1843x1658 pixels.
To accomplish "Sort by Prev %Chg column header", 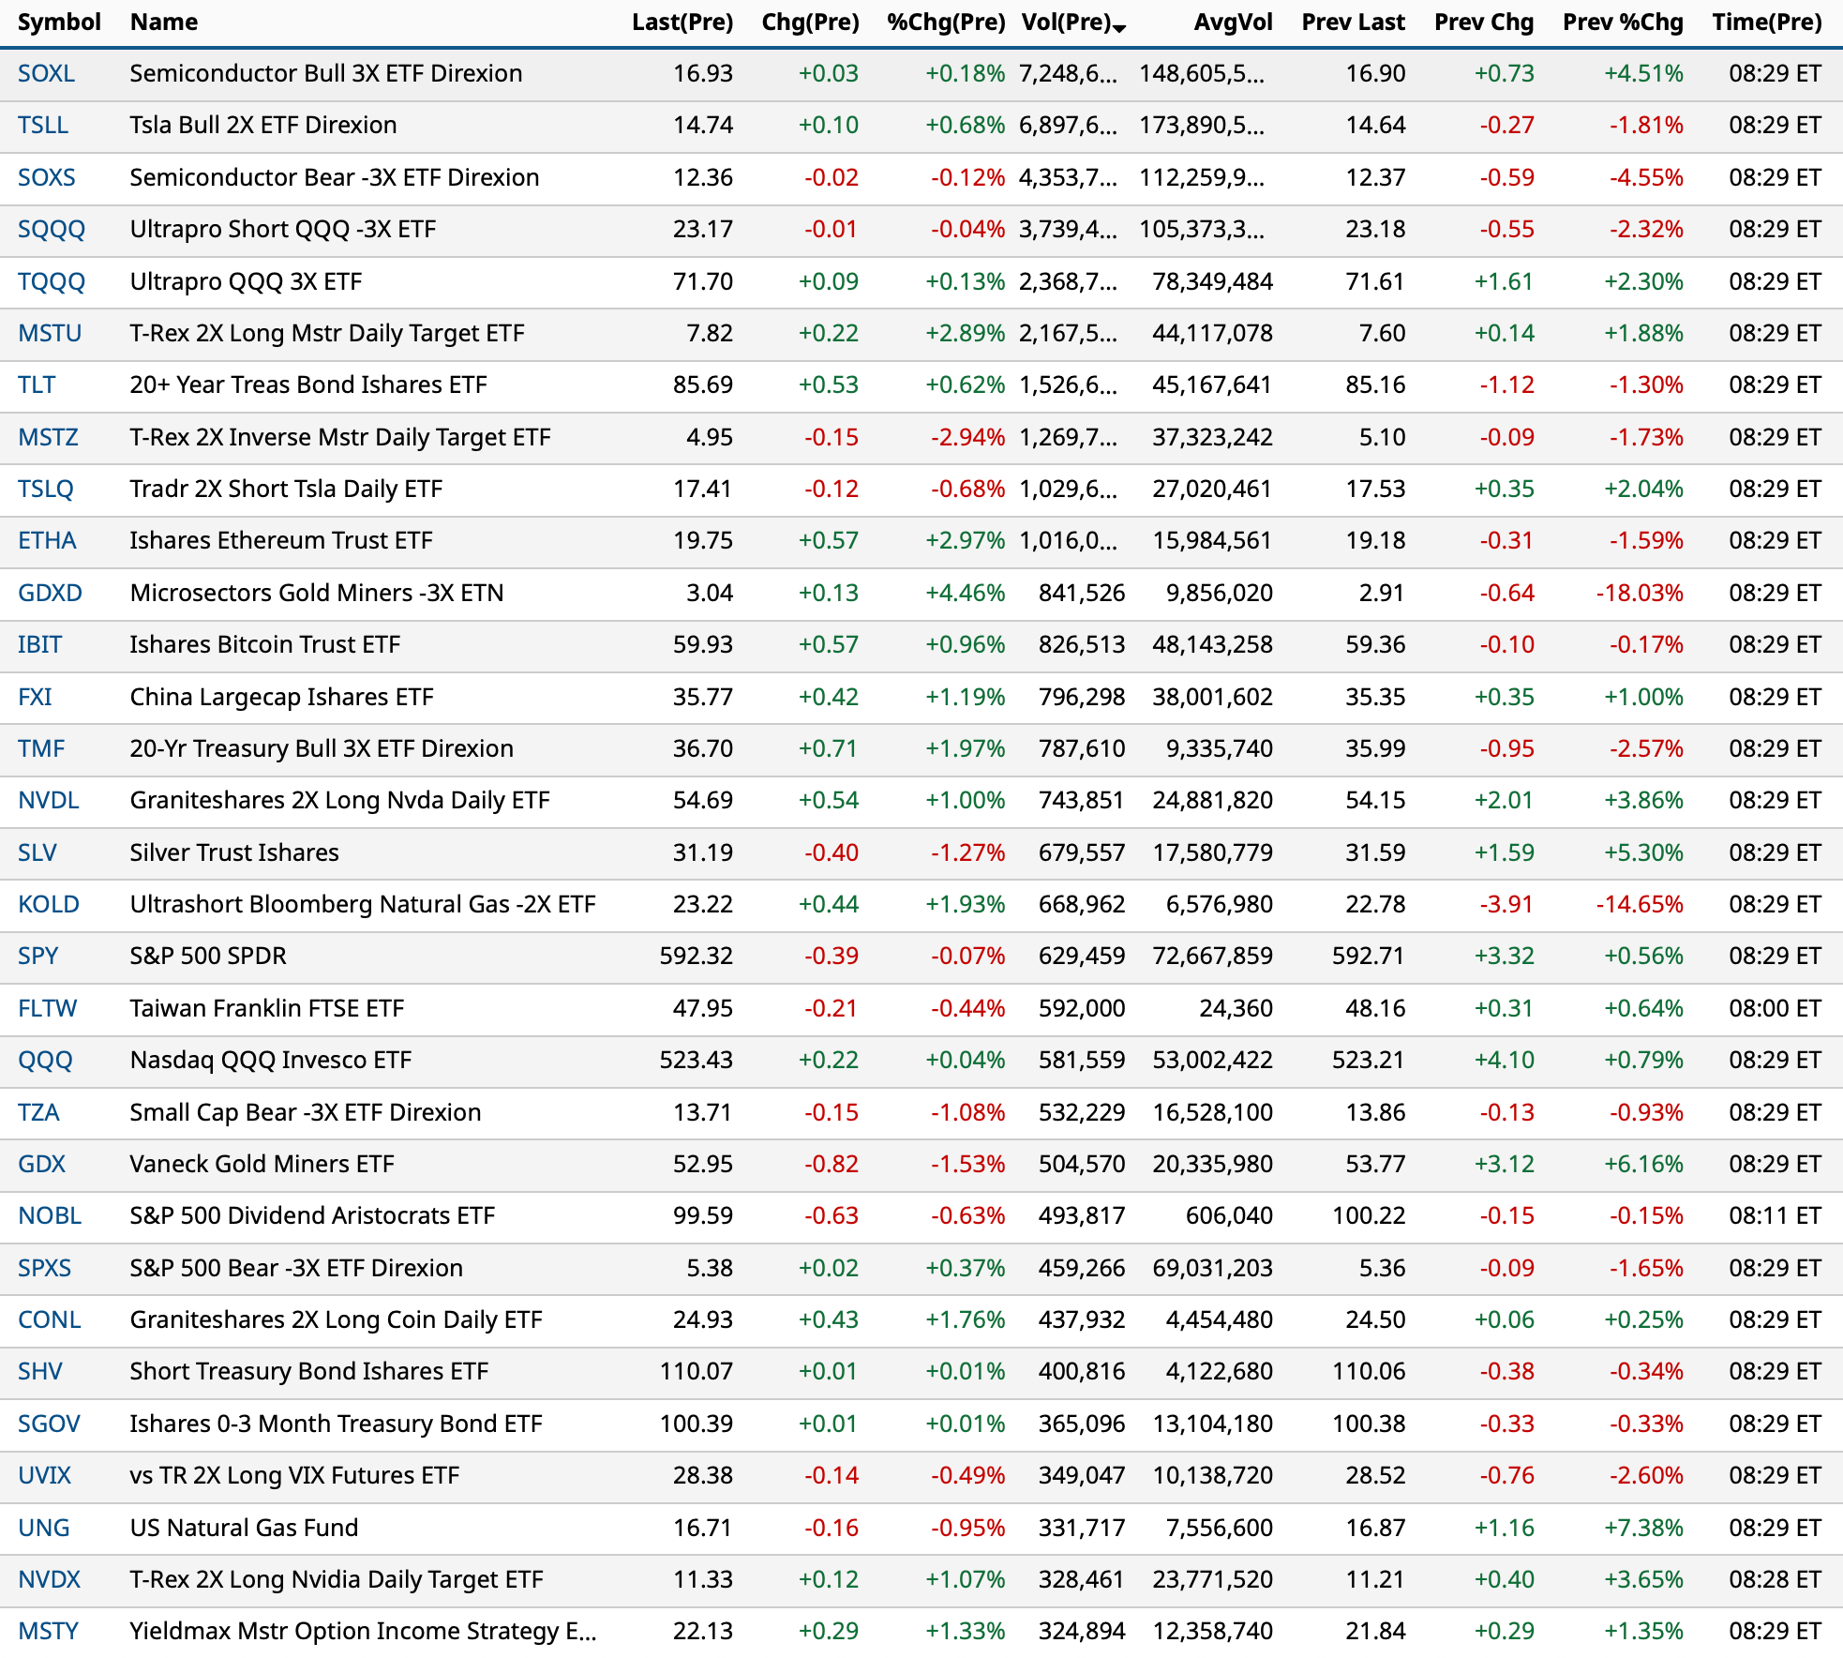I will [1622, 23].
